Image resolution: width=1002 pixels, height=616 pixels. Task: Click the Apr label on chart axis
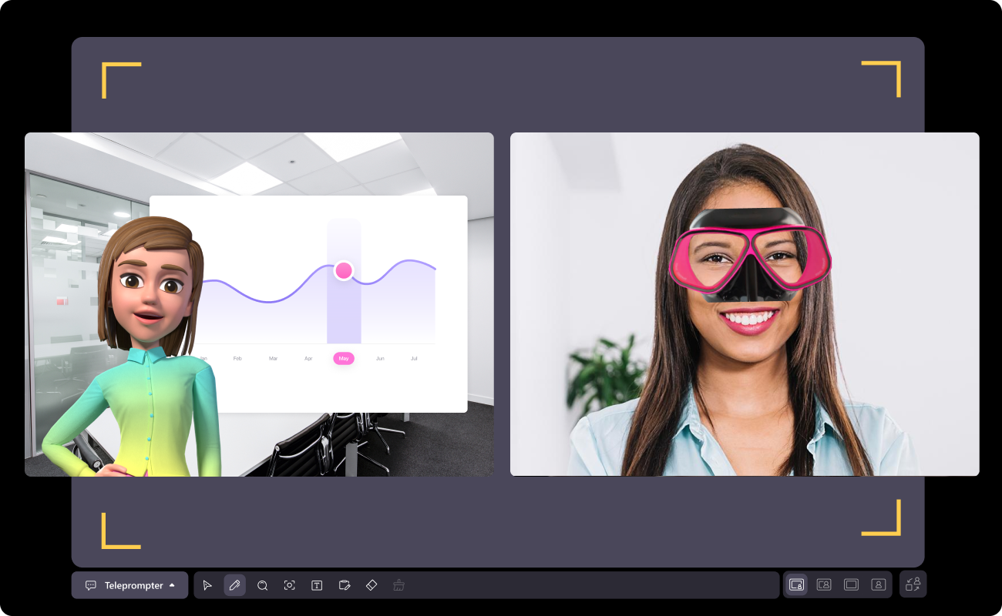308,359
